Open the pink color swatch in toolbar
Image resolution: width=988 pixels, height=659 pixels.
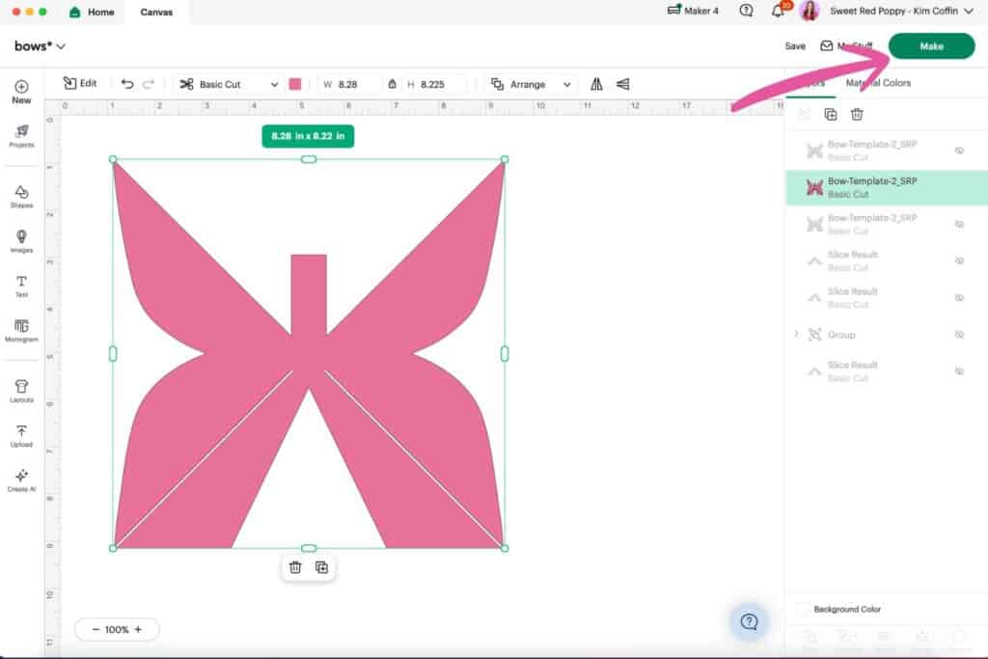coord(295,84)
